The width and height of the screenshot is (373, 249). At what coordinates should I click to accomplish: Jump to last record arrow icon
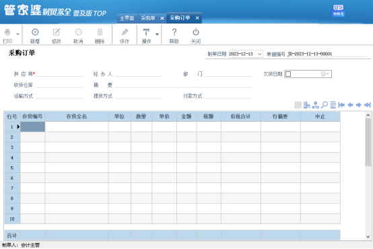tap(368, 105)
